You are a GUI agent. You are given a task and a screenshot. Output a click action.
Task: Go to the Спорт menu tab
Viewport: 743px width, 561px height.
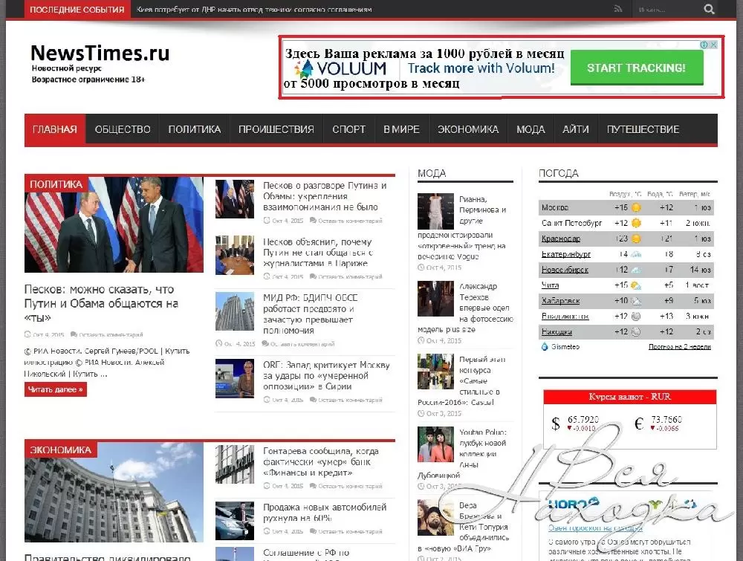[x=348, y=129]
